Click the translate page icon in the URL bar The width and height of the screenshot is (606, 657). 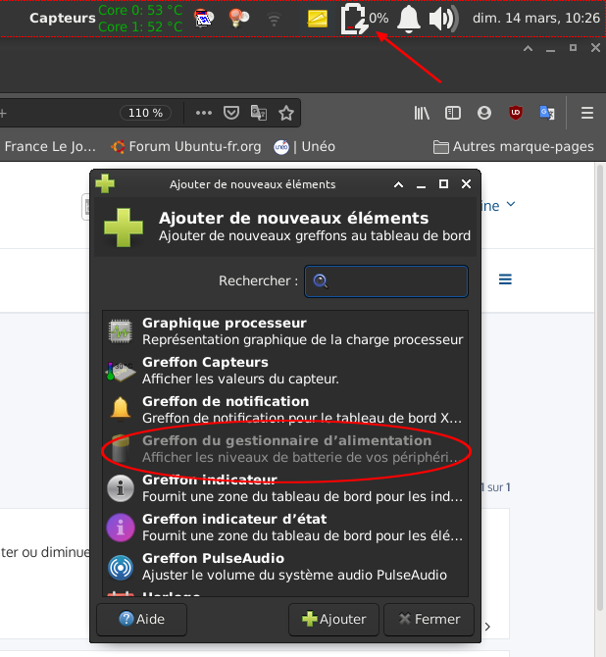click(259, 113)
